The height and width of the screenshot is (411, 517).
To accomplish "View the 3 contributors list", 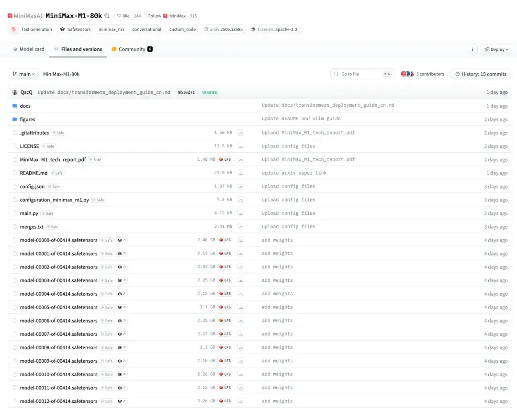I will 422,74.
